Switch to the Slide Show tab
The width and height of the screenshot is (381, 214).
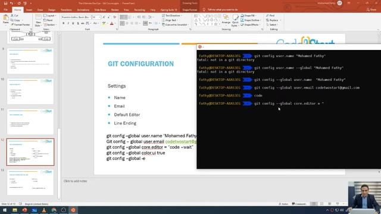(x=100, y=10)
